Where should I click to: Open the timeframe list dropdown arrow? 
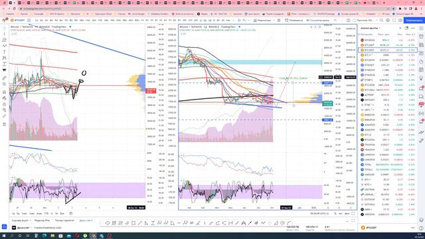click(x=233, y=21)
